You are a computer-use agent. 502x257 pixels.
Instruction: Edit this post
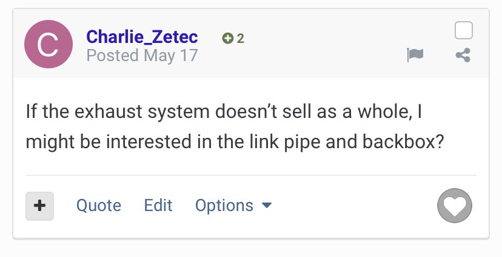tap(158, 205)
